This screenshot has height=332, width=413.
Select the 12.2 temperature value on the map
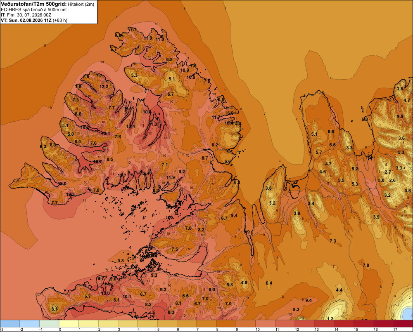tap(104, 87)
